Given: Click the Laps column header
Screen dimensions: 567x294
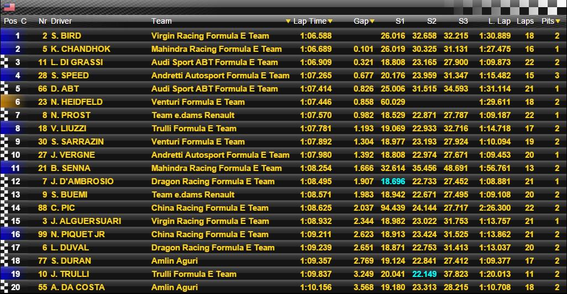Looking at the screenshot, I should (525, 22).
